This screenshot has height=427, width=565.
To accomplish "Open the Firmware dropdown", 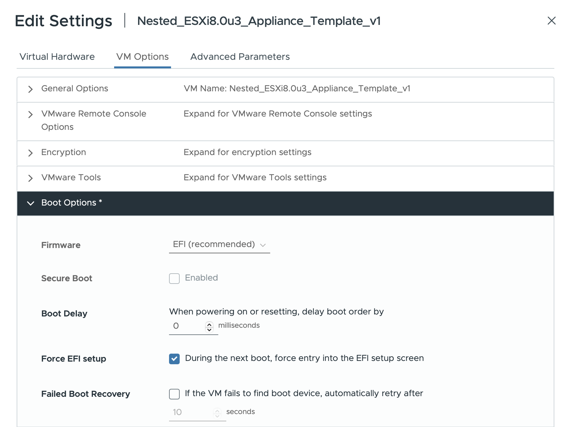I will 219,245.
